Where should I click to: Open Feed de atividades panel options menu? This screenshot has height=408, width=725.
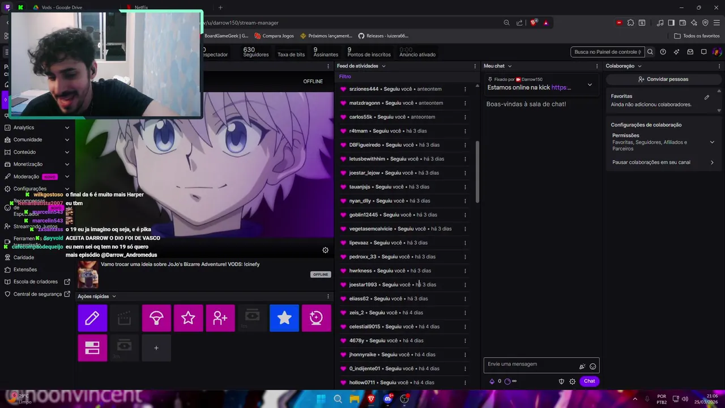(475, 66)
